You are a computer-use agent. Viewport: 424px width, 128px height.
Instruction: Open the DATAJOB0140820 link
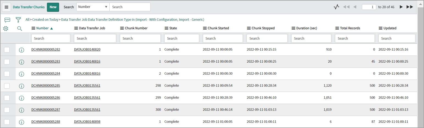coord(87,50)
